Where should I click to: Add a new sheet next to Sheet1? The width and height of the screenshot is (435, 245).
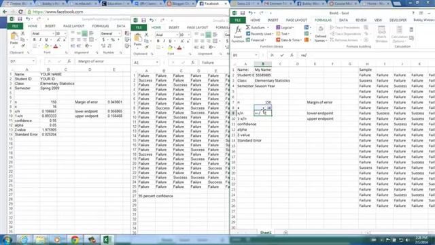[285, 233]
